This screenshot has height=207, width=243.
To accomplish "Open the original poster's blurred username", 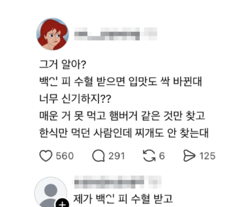I will pos(115,34).
